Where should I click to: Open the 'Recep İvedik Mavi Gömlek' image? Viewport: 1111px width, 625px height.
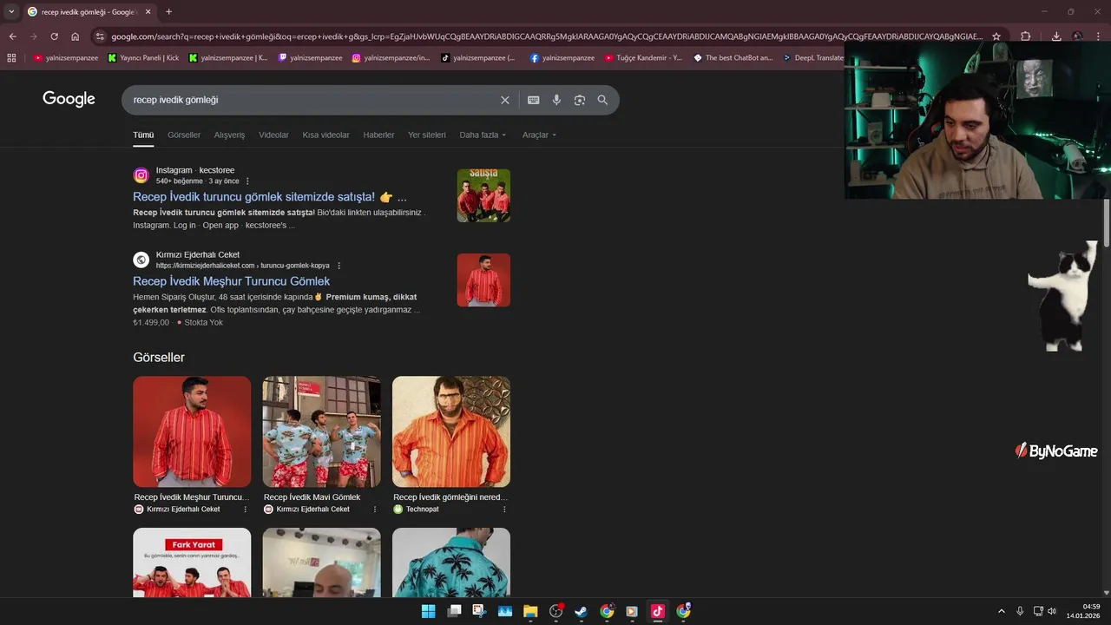point(321,431)
